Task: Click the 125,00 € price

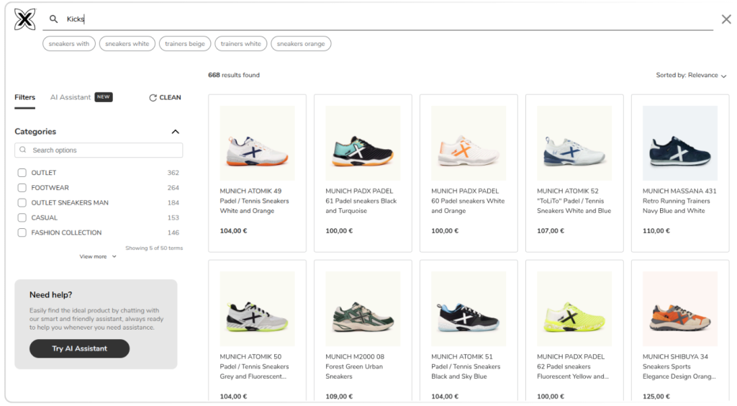Action: click(656, 396)
